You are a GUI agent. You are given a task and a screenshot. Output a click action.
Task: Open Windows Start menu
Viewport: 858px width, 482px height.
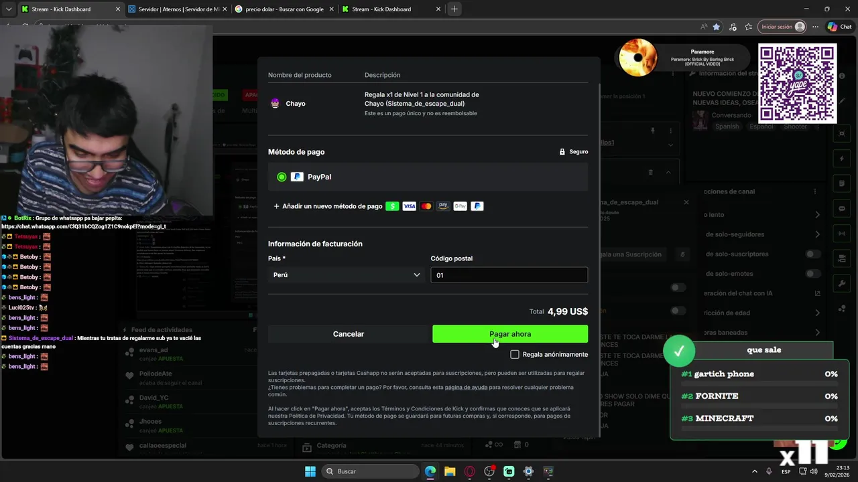[310, 471]
